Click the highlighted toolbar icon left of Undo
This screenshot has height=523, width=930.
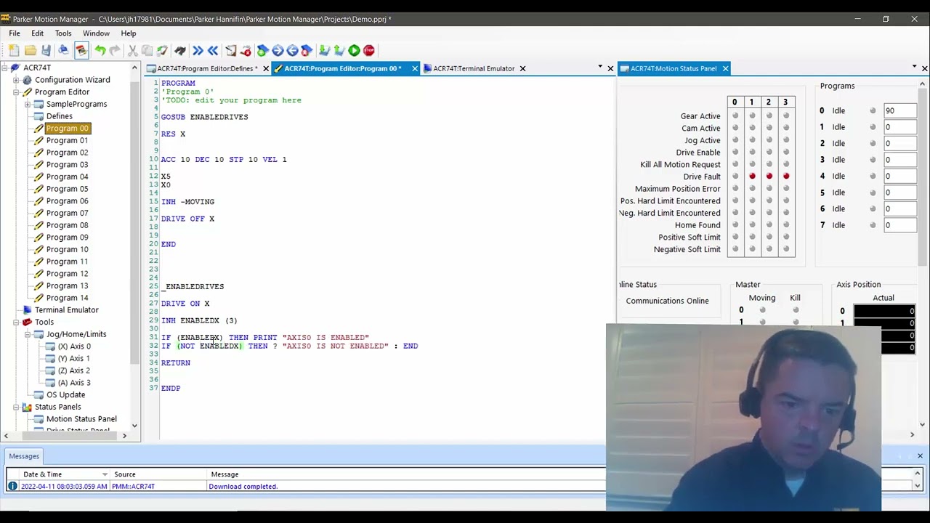click(81, 50)
